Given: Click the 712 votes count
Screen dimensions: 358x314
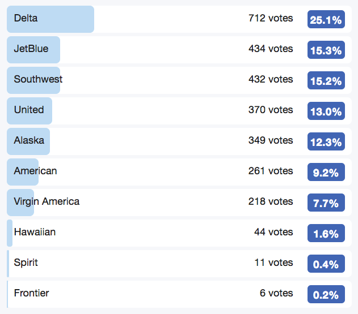Looking at the screenshot, I should pos(271,18).
